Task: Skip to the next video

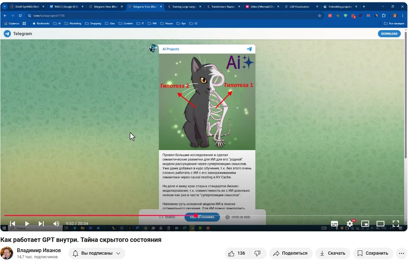Action: tap(41, 224)
